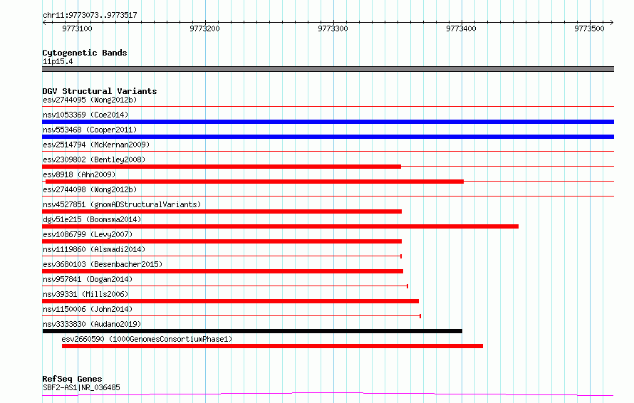Click the right arrow of the ruler
The width and height of the screenshot is (634, 403).
click(x=612, y=22)
